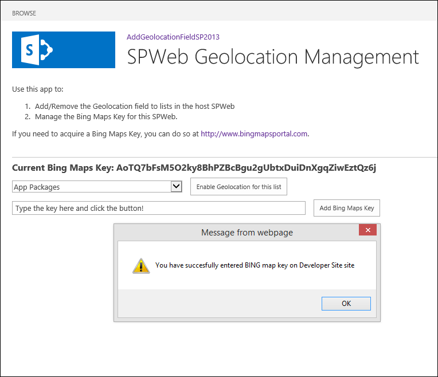Click the Manage the Bing Maps Key item

click(x=106, y=117)
